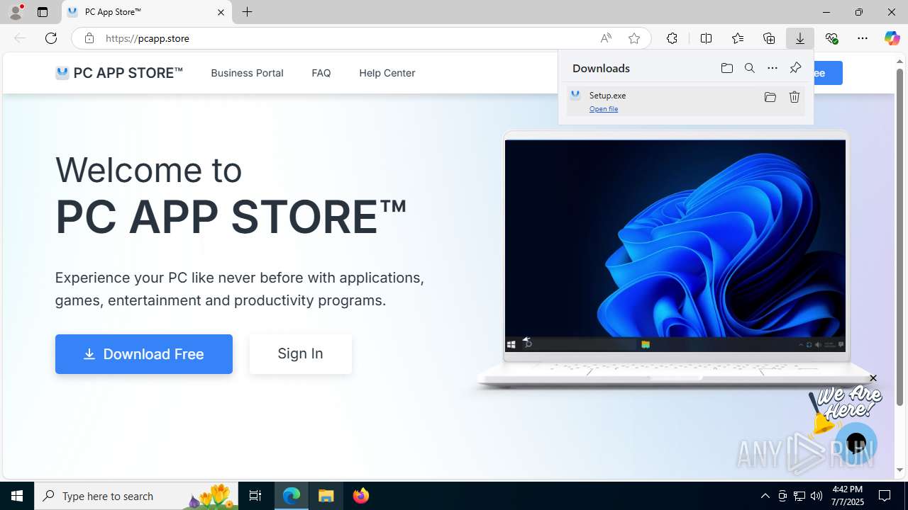Close the We Are Here chat popup
Screen dimensions: 908x510
coord(873,378)
